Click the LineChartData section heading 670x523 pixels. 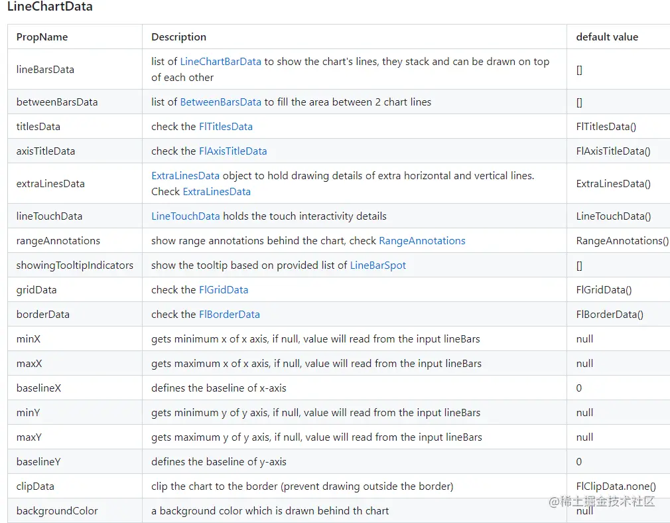click(x=50, y=7)
